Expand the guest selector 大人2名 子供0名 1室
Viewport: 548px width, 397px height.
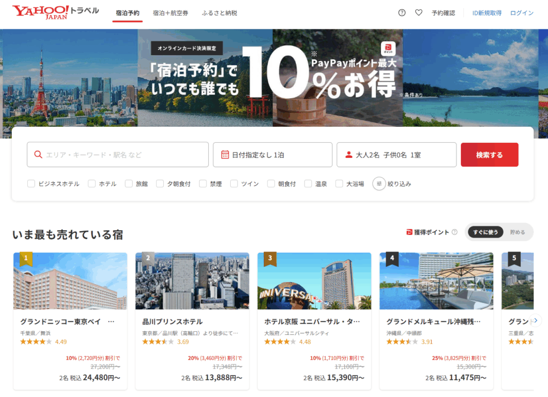pos(396,155)
